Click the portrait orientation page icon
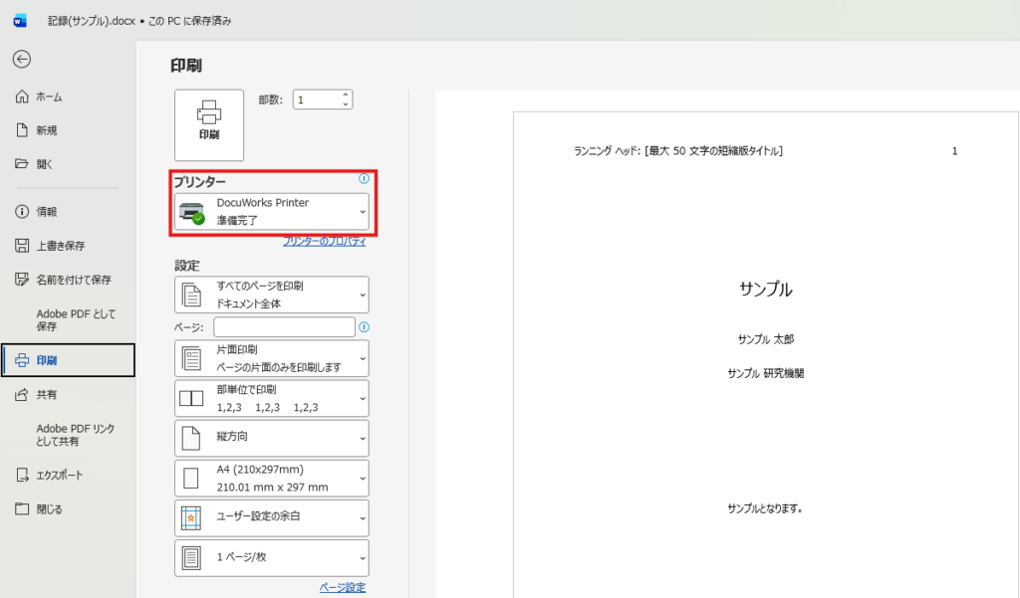Screen dimensions: 1020x598 tap(190, 438)
